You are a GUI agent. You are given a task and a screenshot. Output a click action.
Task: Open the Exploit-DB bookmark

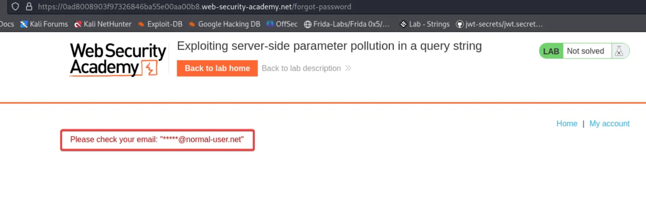tap(160, 24)
